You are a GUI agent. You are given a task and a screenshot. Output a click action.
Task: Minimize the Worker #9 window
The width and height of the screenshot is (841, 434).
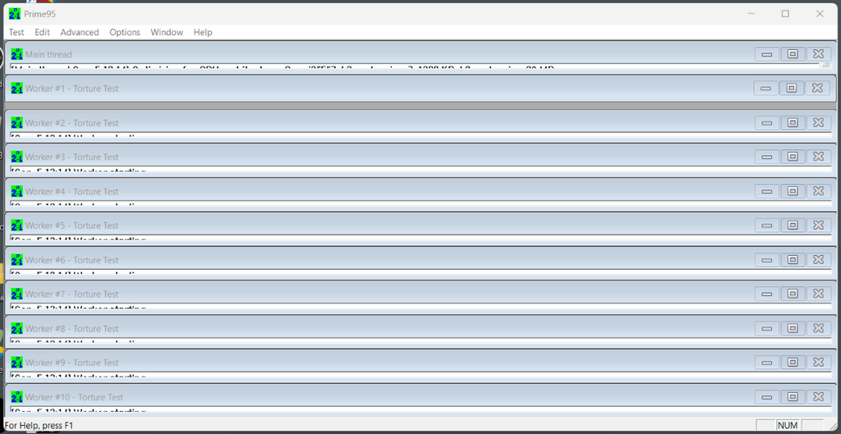tap(767, 362)
